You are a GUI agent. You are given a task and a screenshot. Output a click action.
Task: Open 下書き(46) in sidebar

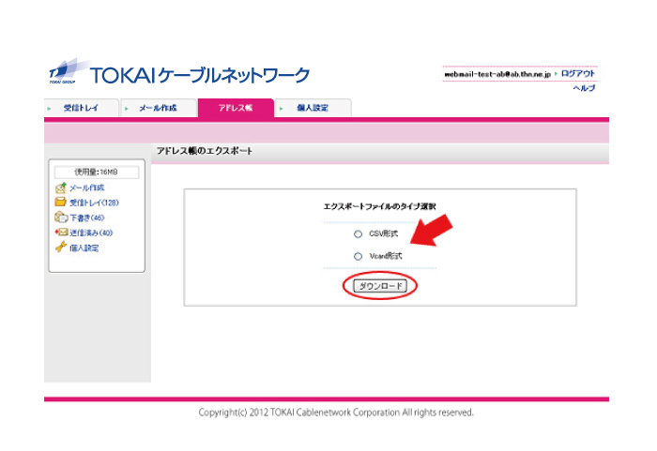pos(86,218)
